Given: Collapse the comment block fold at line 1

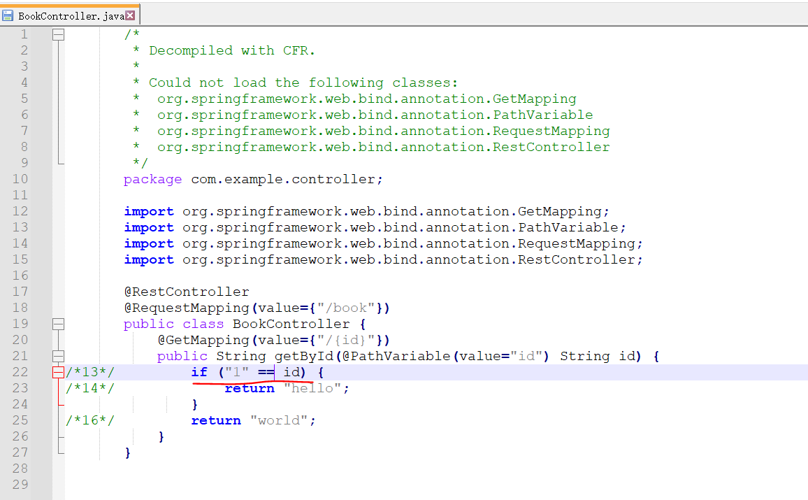Looking at the screenshot, I should pyautogui.click(x=58, y=34).
